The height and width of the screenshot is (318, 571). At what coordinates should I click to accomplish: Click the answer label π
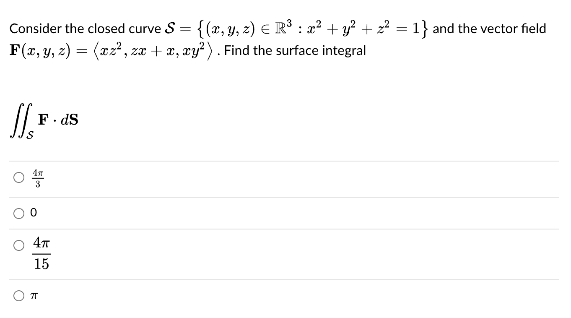pos(34,296)
